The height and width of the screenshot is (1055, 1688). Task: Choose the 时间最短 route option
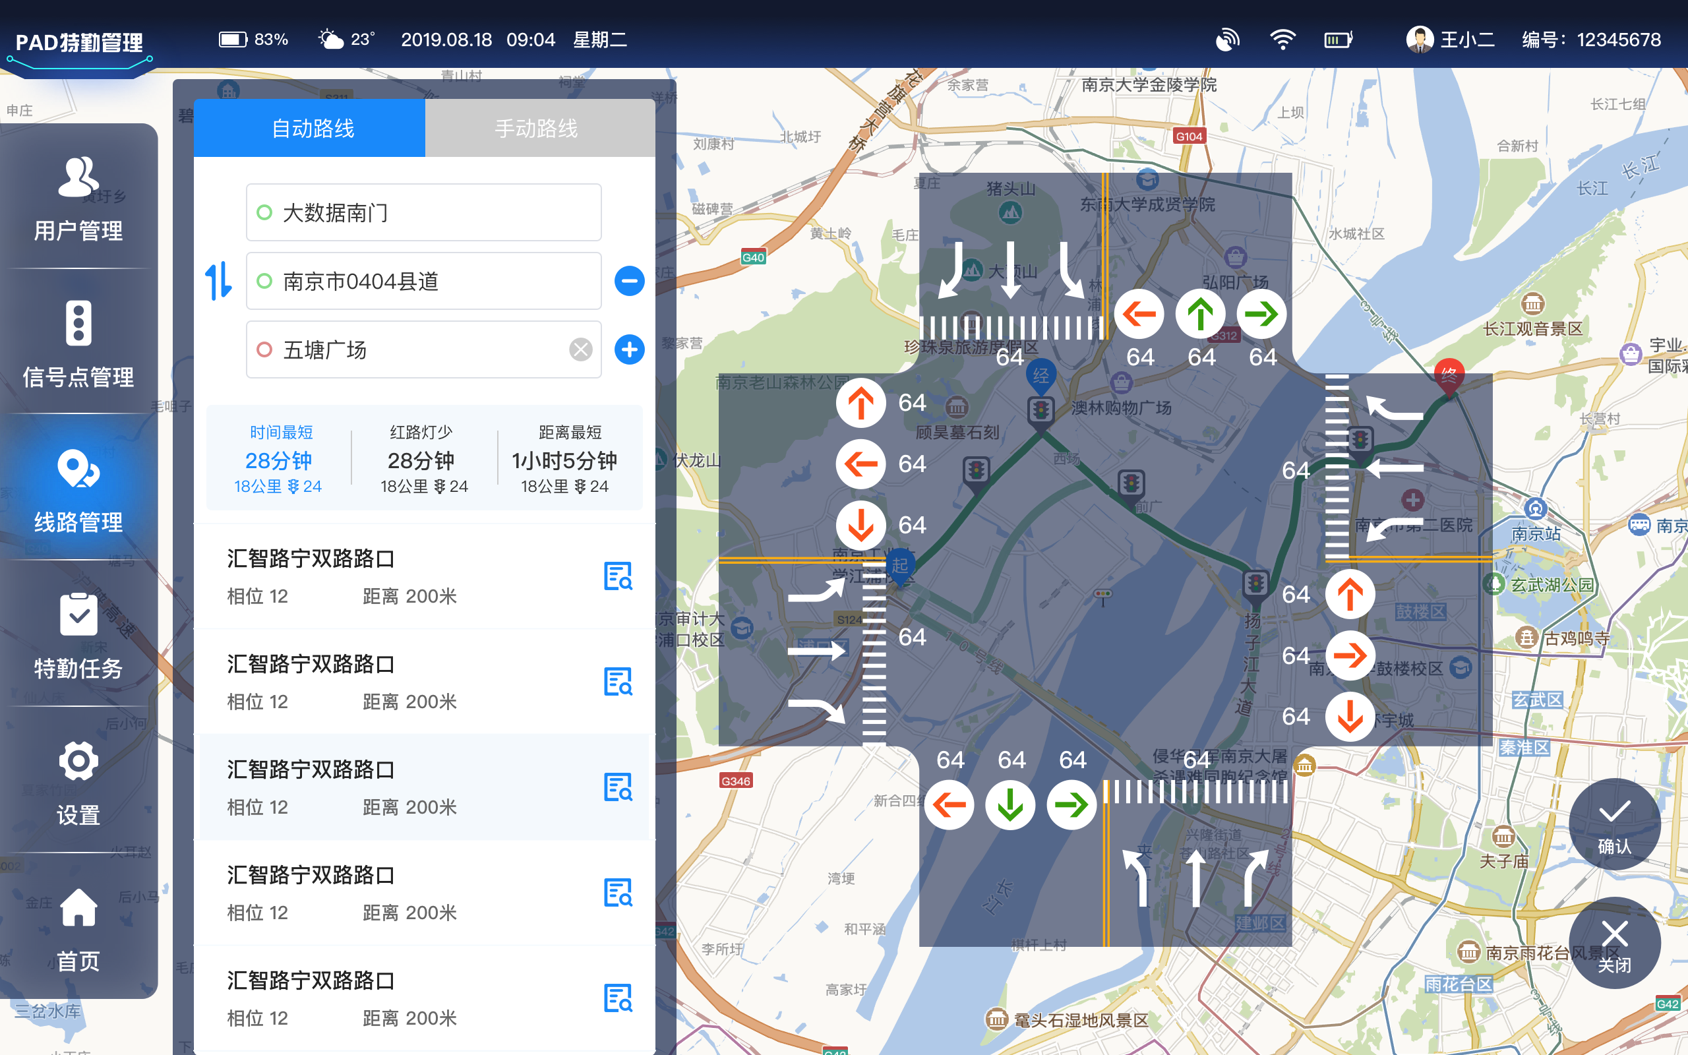(x=278, y=458)
